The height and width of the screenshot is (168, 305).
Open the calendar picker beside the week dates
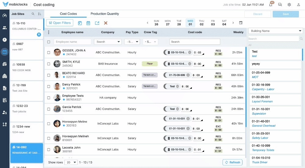coord(241,23)
